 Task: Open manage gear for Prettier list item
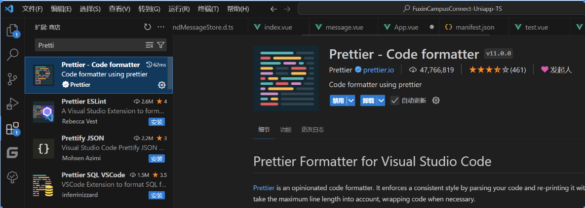pos(161,85)
